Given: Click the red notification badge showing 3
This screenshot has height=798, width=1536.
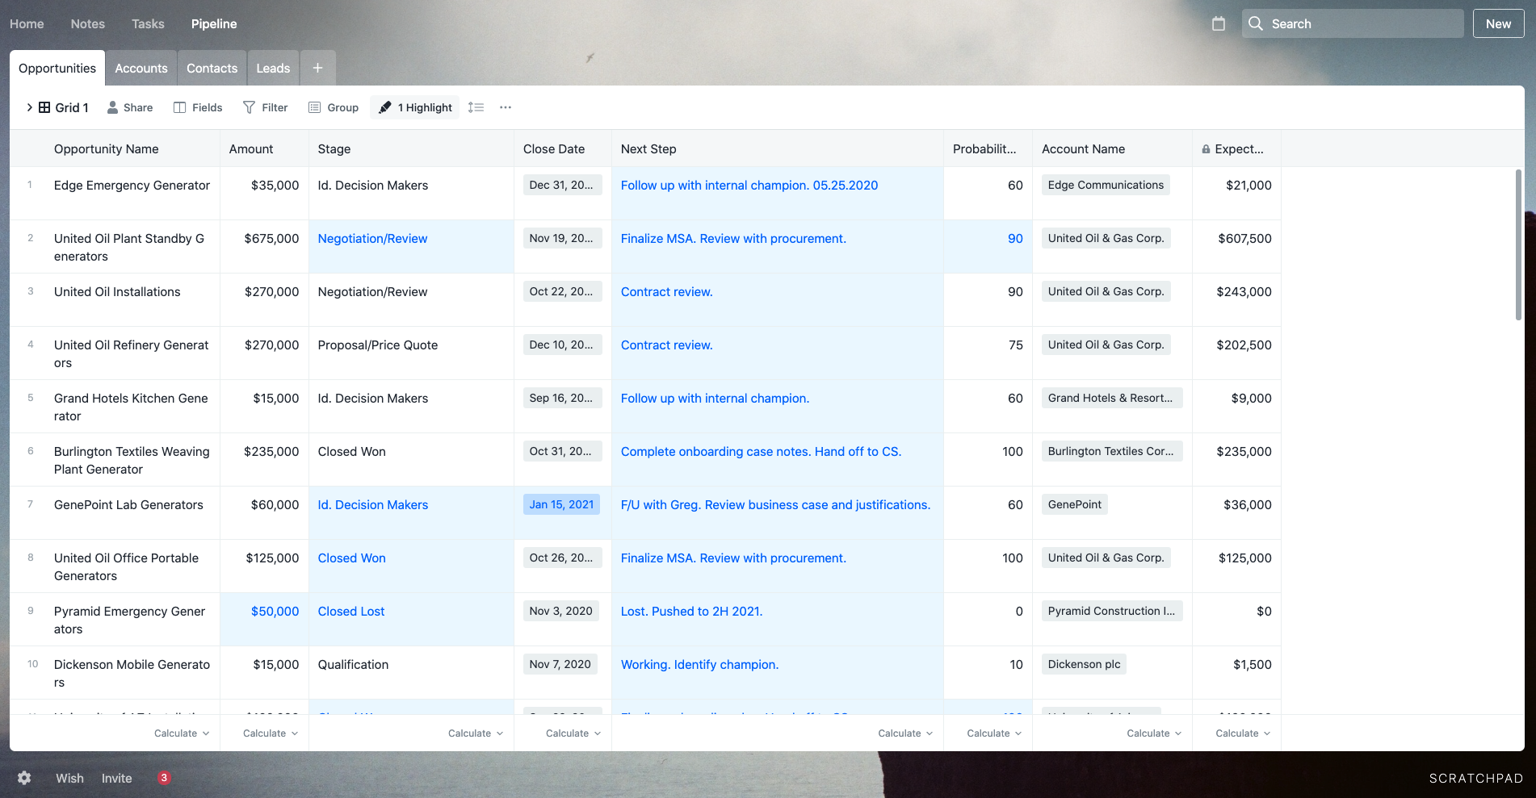Looking at the screenshot, I should 164,778.
